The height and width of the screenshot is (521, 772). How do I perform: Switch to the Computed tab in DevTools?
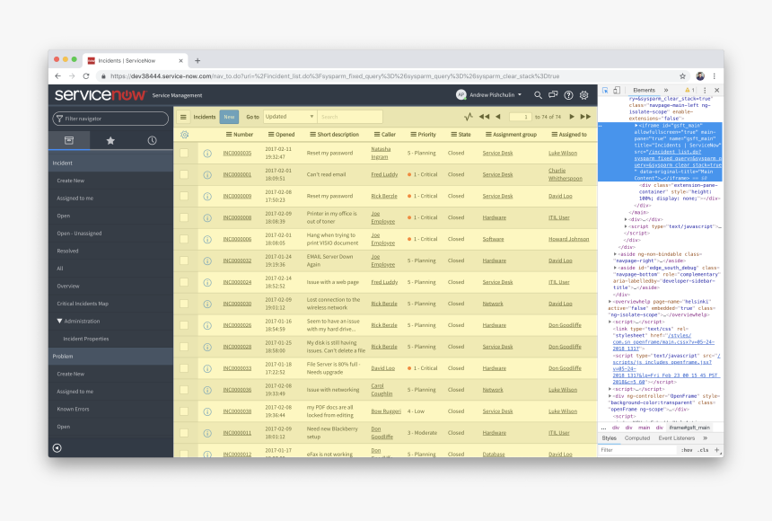point(637,438)
